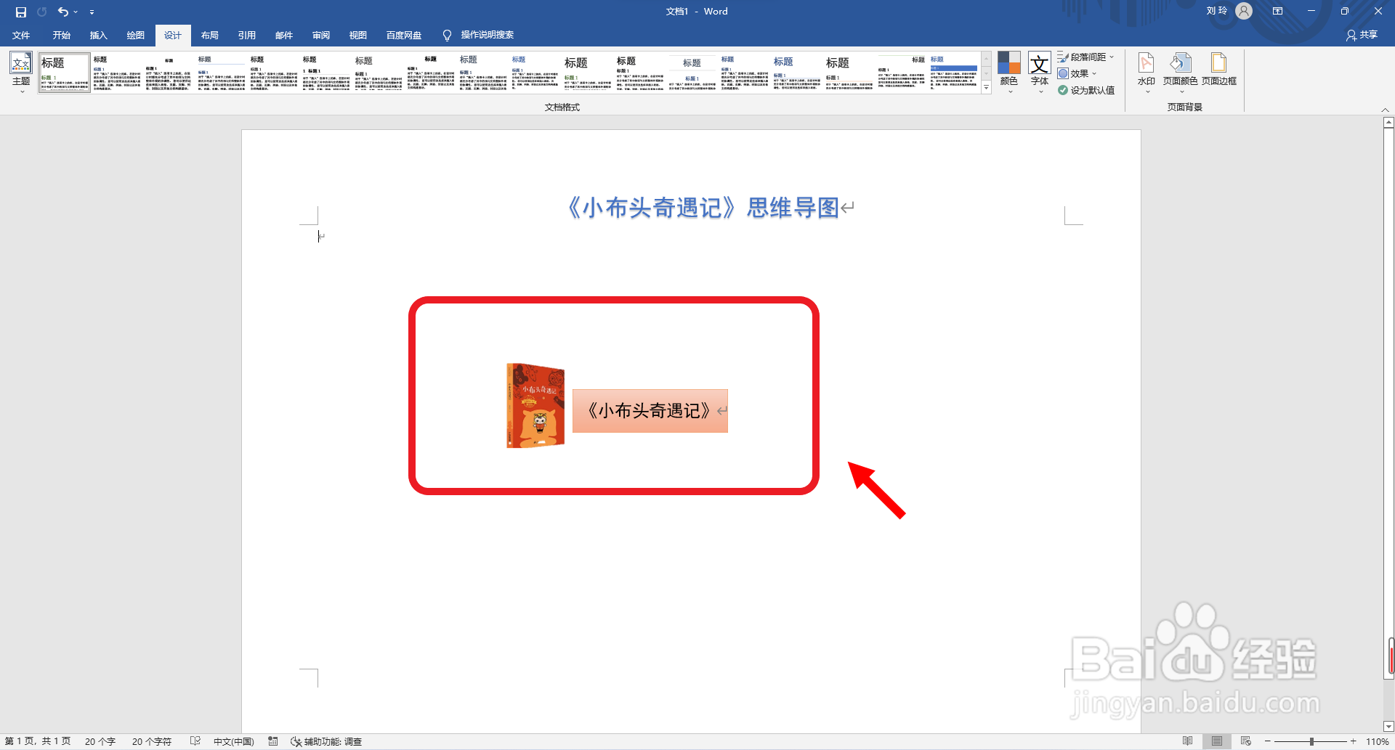Select the book cover image
This screenshot has height=750, width=1395.
535,406
